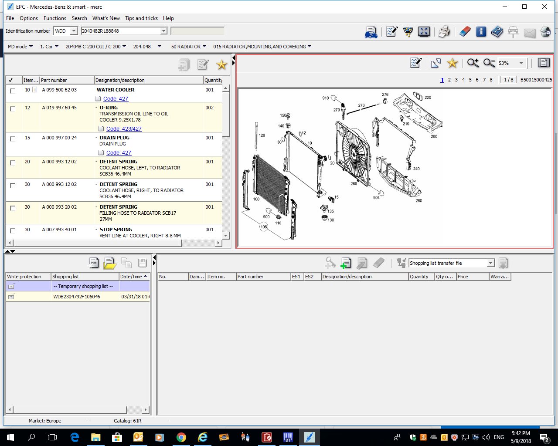Open the 50 RADIATOR group dropdown
Image resolution: width=558 pixels, height=446 pixels.
[188, 47]
